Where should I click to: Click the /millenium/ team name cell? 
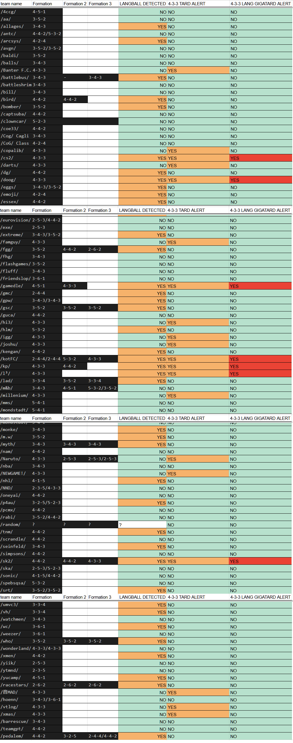click(x=16, y=396)
